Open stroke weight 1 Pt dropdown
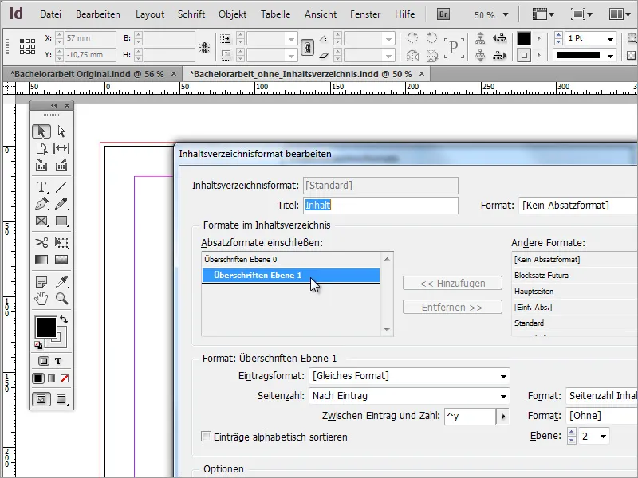The image size is (638, 478). (x=610, y=39)
